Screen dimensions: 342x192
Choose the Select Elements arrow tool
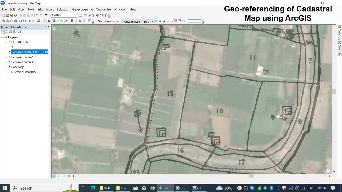pos(49,21)
